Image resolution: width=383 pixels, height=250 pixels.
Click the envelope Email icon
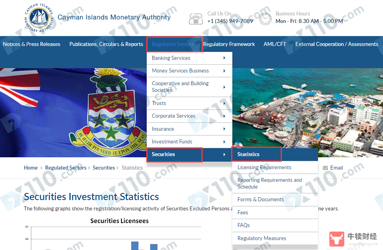[325, 168]
